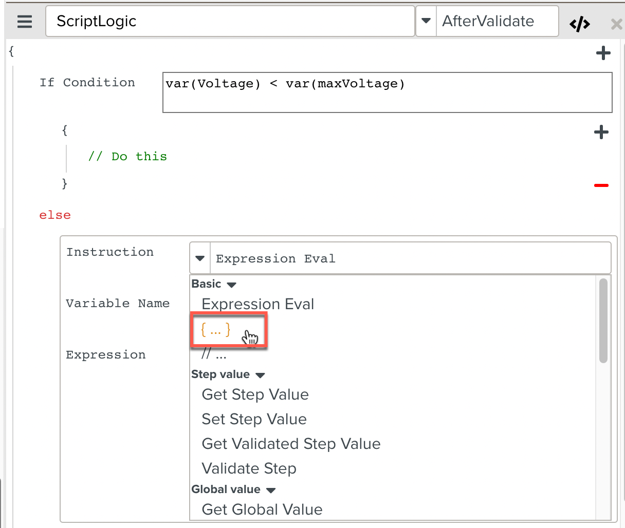Choose the // ... comment instruction
Screen dimensions: 625x528
(214, 354)
